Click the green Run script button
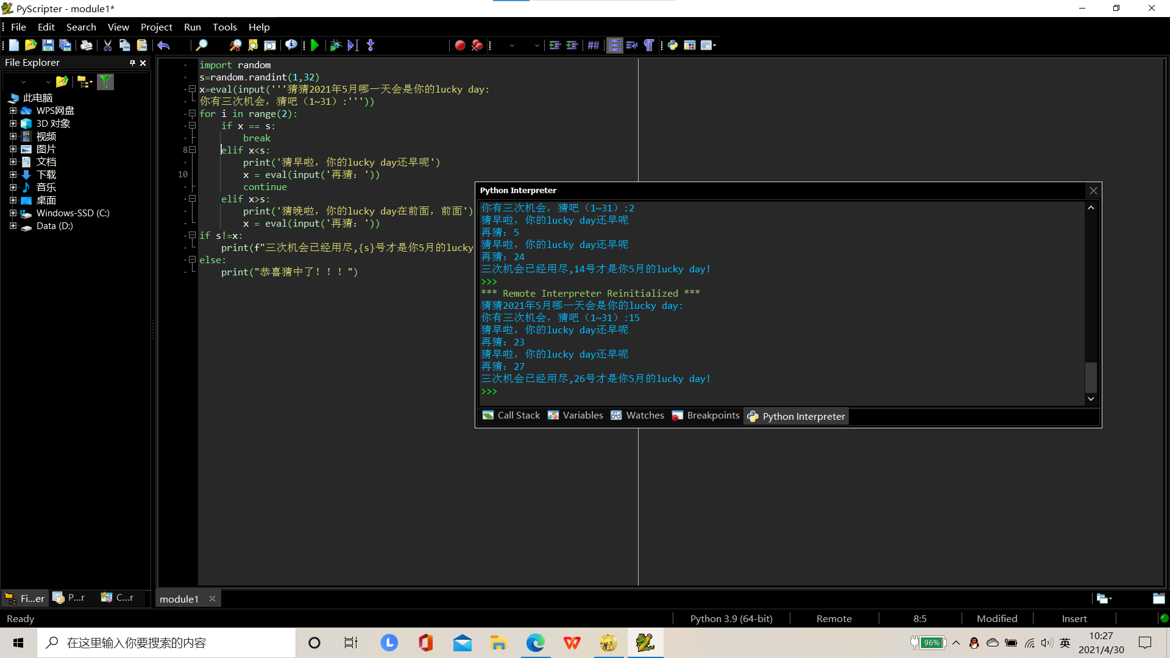The width and height of the screenshot is (1170, 658). tap(315, 45)
